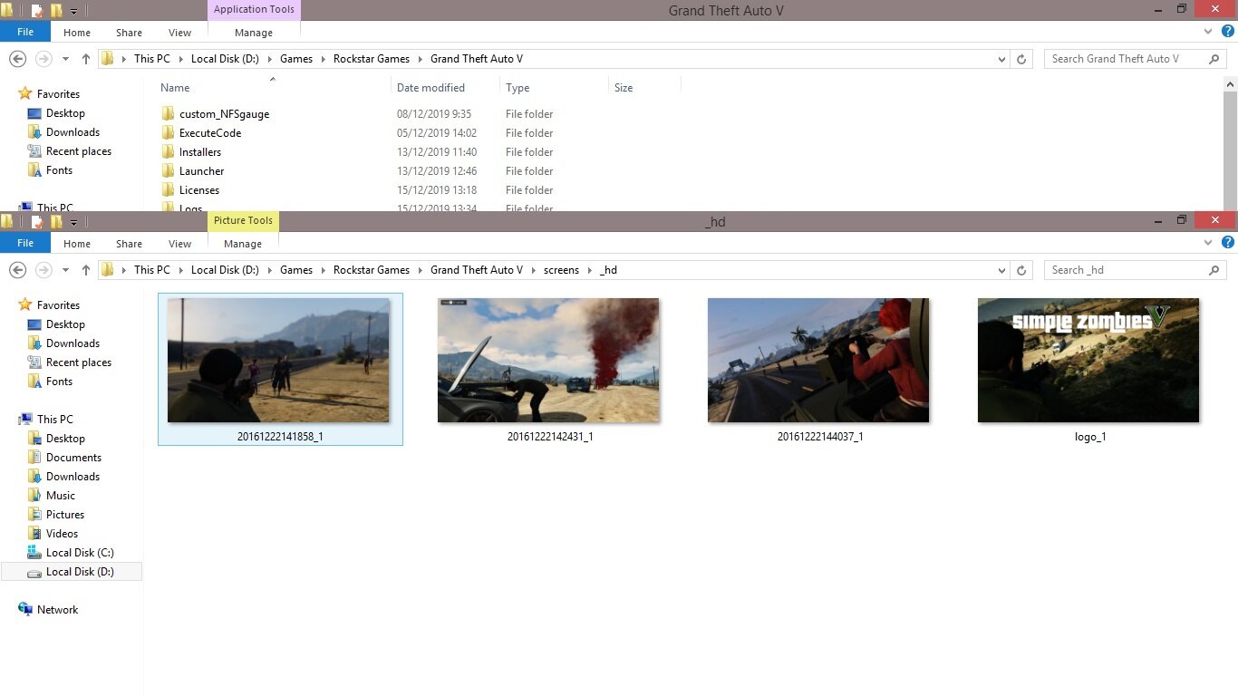Viewport: 1238px width, 696px height.
Task: Go forward in Grand Theft Auto V window
Action: tap(43, 59)
